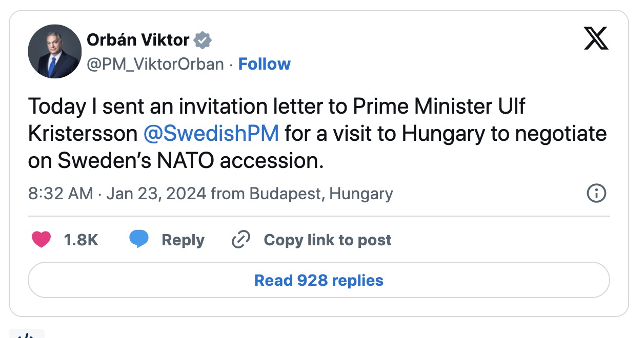Open the Orbán Viktor display name link
Screen dimensions: 644x338
(138, 39)
